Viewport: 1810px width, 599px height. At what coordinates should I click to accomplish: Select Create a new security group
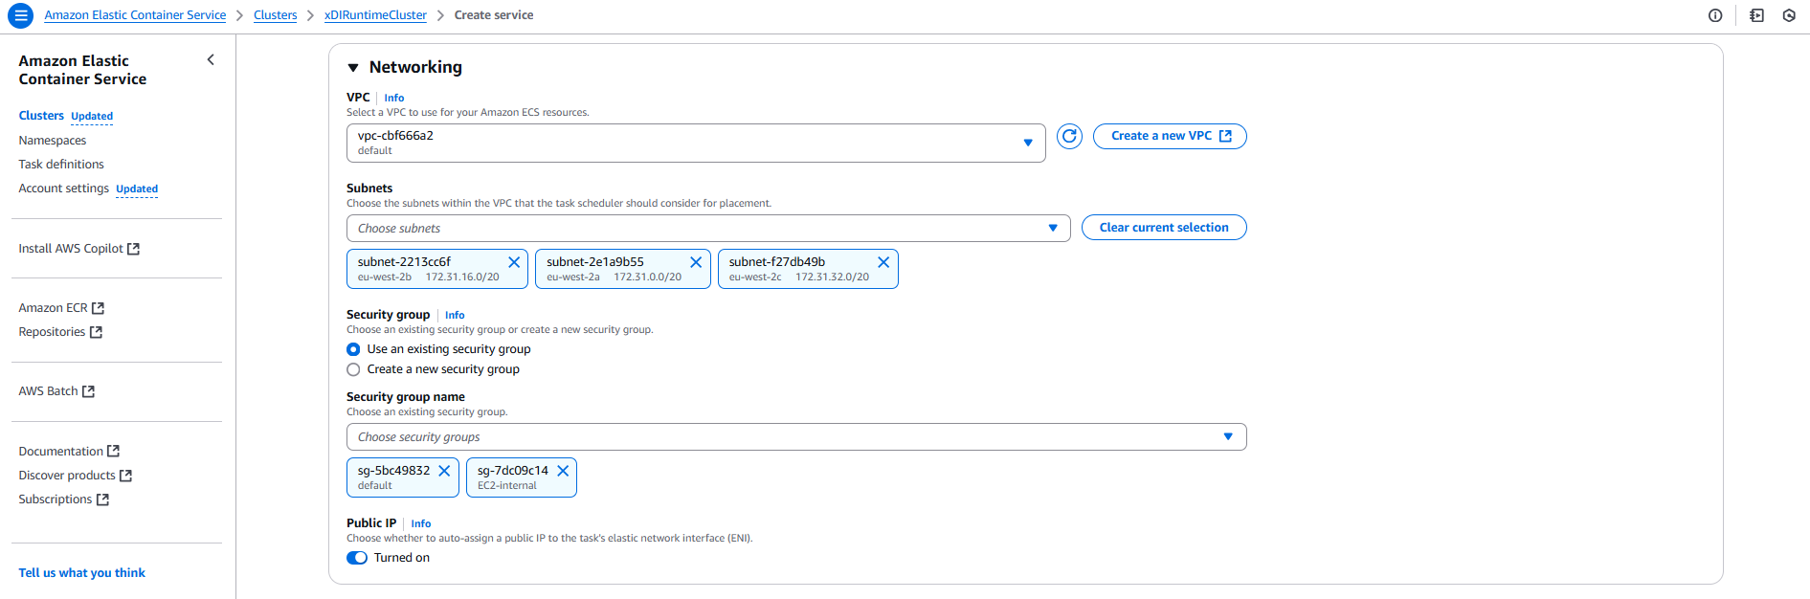[353, 369]
